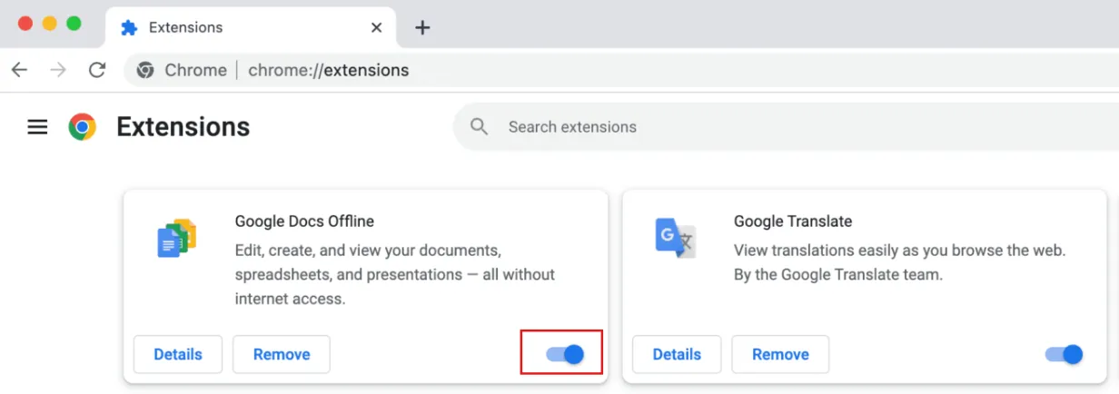The width and height of the screenshot is (1119, 394).
Task: Click the Google Docs Offline extension icon
Action: [176, 240]
